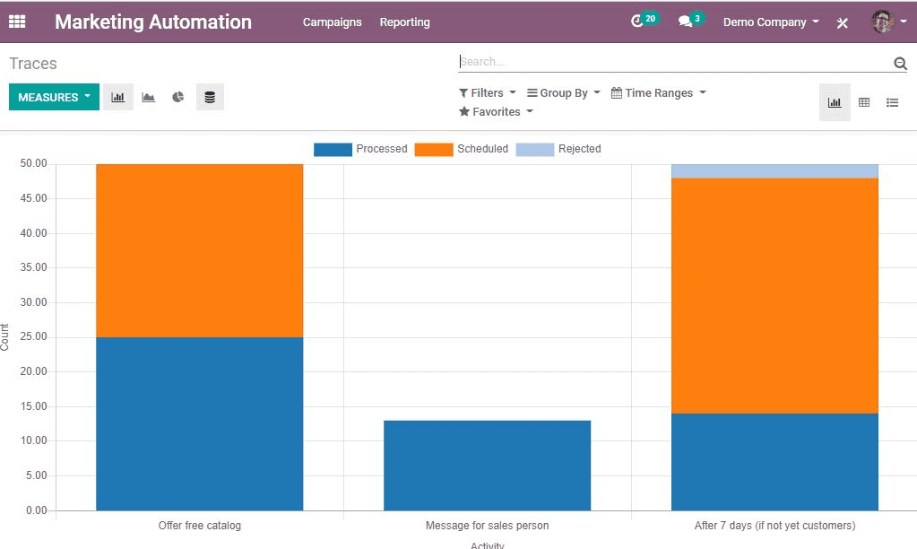The width and height of the screenshot is (917, 549).
Task: Click the user menu caret arrow
Action: tap(904, 22)
